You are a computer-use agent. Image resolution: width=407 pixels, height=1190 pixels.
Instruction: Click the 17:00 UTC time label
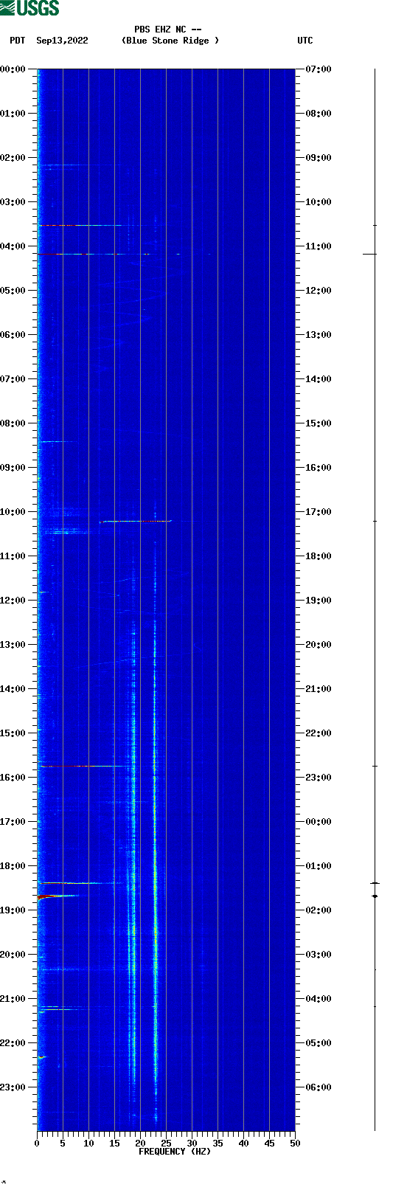319,512
